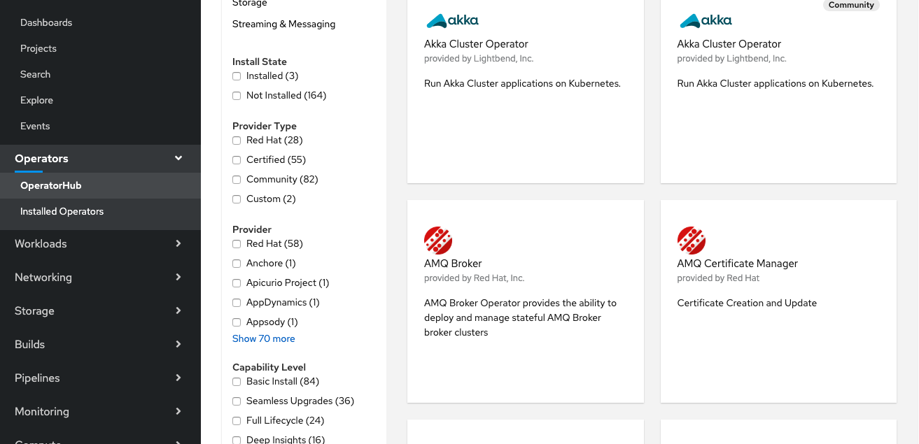
Task: Open the AMQ Certificate Manager card title
Action: tap(738, 264)
